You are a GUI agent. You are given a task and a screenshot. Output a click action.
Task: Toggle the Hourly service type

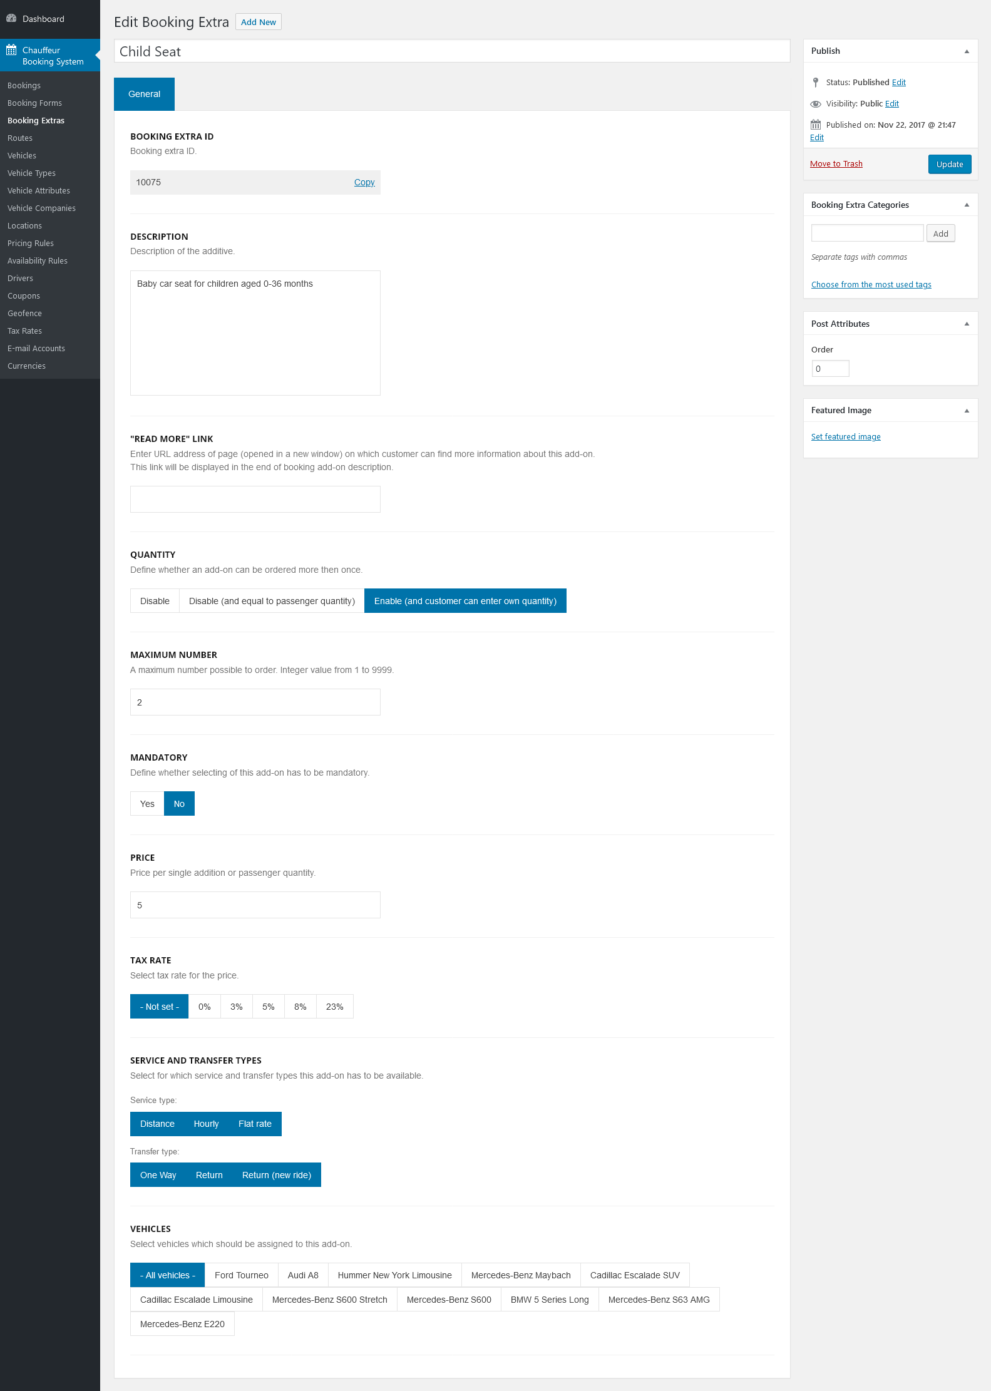point(206,1124)
